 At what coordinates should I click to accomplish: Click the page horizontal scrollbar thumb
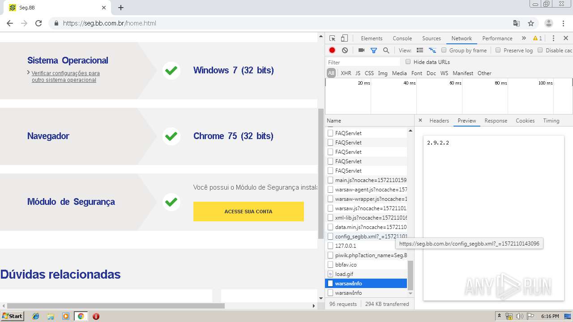115,306
